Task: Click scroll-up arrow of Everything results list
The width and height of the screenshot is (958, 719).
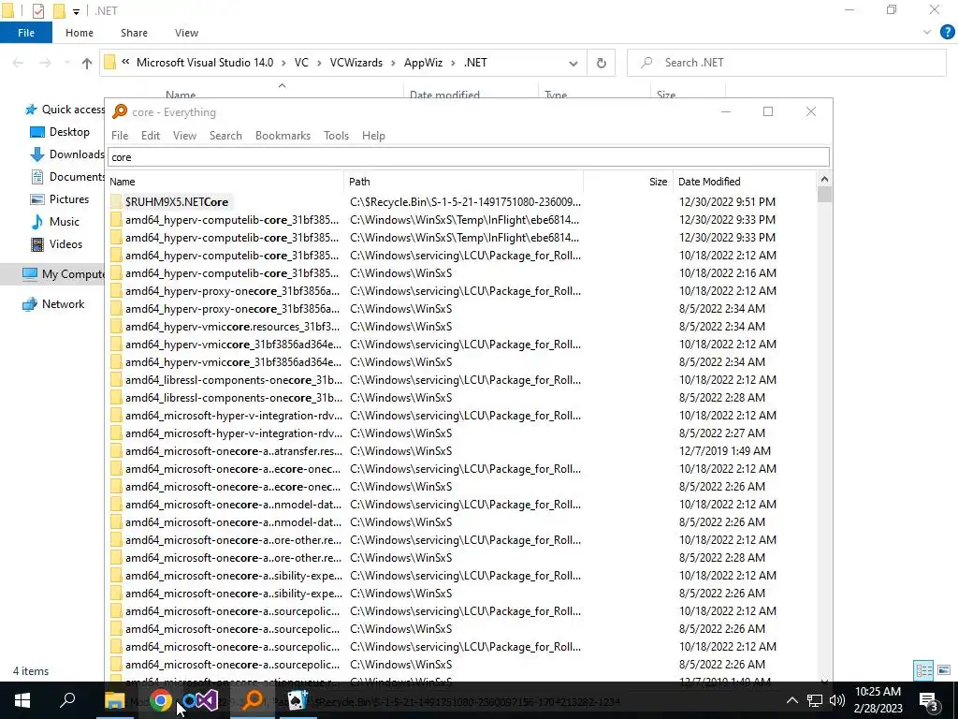Action: pos(824,179)
